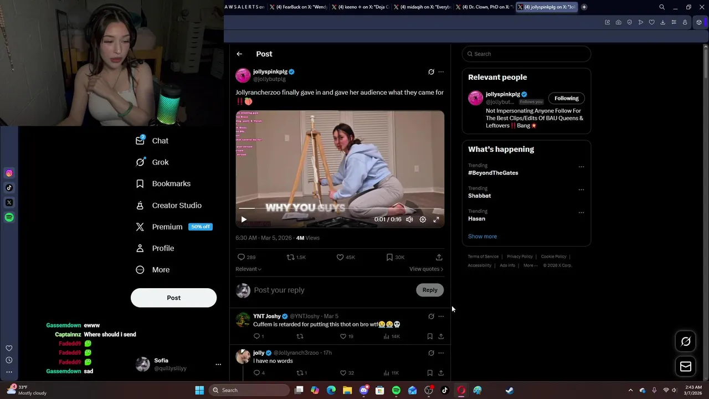The image size is (709, 399).
Task: Play the post video
Action: point(244,219)
